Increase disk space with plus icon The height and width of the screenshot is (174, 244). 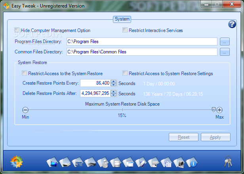(x=219, y=110)
